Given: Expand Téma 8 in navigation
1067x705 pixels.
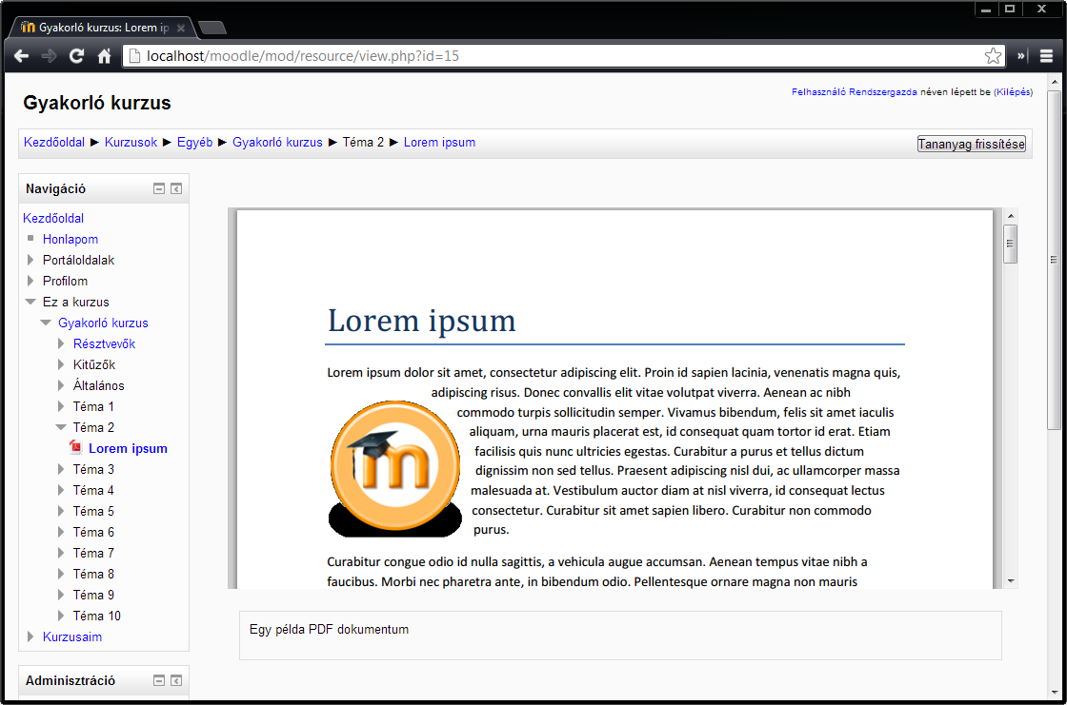Looking at the screenshot, I should click(x=61, y=575).
